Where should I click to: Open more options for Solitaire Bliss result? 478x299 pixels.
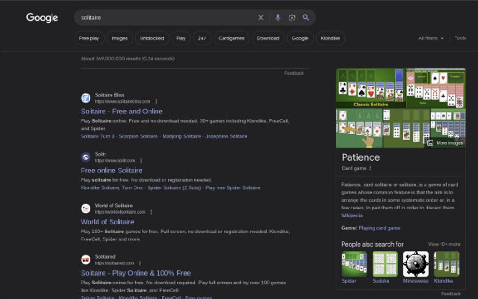point(156,102)
